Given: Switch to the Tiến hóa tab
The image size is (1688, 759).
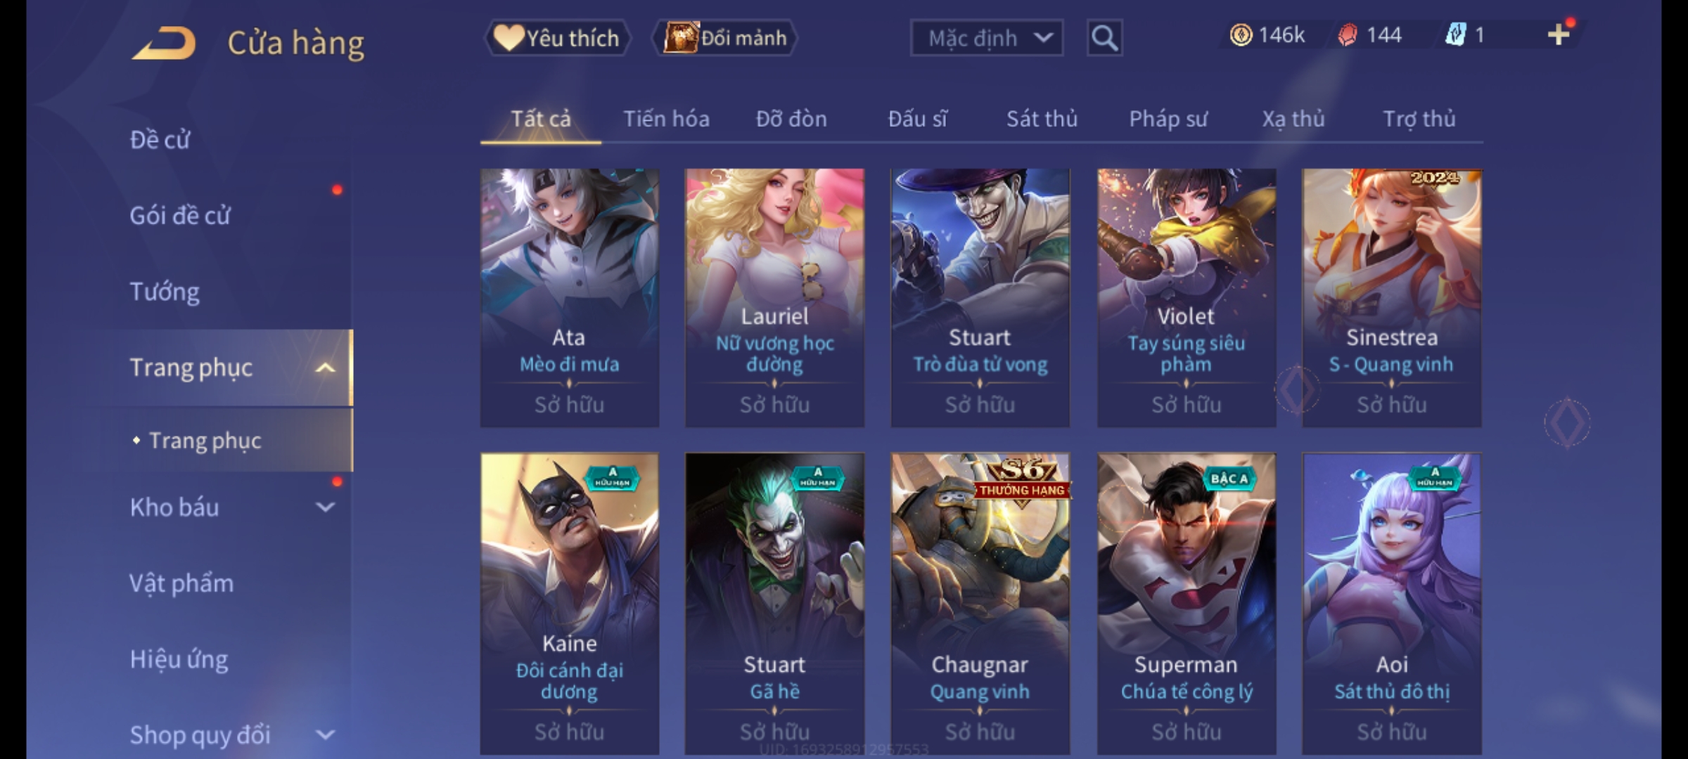Looking at the screenshot, I should tap(666, 119).
